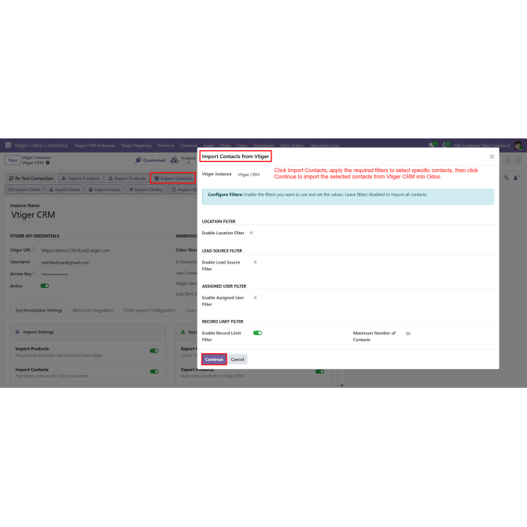Disable the Enable Record Limit Filter switch
Screen dimensions: 527x527
coord(257,333)
